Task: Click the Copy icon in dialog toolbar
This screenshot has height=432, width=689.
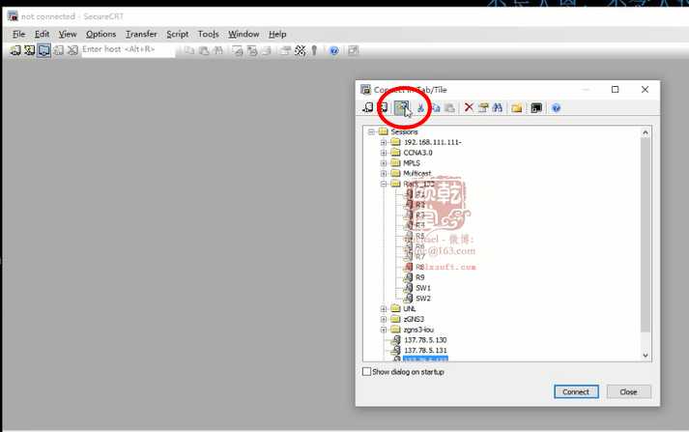Action: point(436,107)
